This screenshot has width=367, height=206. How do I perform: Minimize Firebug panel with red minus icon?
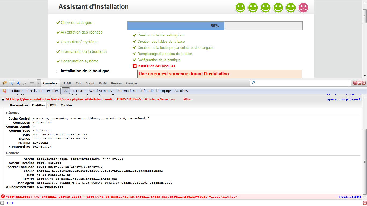click(x=355, y=83)
